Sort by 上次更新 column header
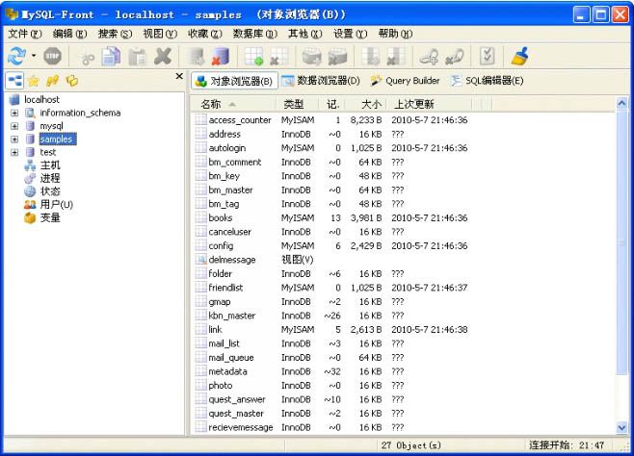This screenshot has height=456, width=634. click(x=429, y=104)
